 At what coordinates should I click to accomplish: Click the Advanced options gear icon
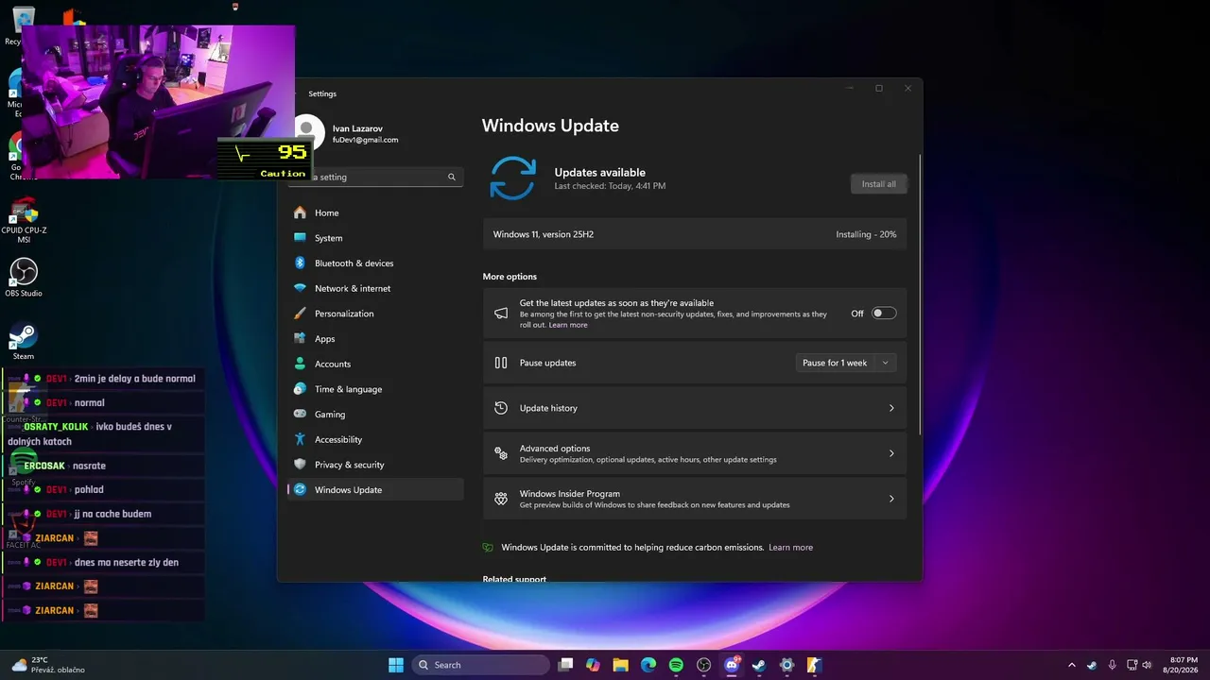pyautogui.click(x=501, y=453)
